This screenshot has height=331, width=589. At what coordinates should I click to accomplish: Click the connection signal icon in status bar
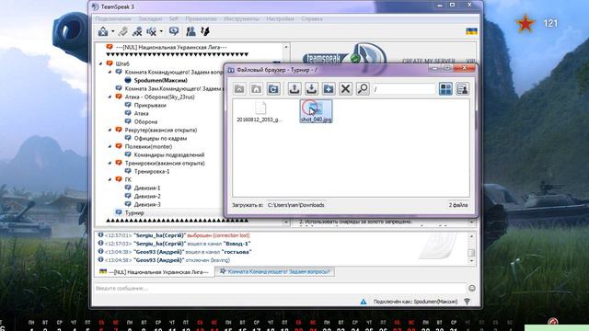pyautogui.click(x=467, y=302)
